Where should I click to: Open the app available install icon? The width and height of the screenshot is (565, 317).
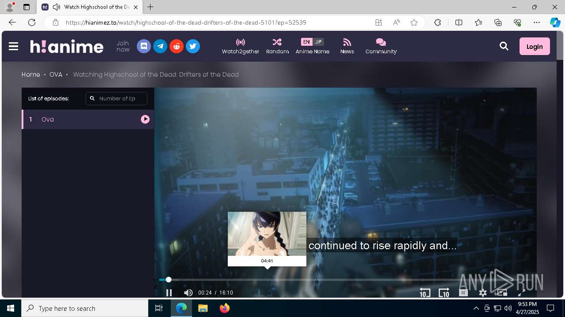point(379,22)
